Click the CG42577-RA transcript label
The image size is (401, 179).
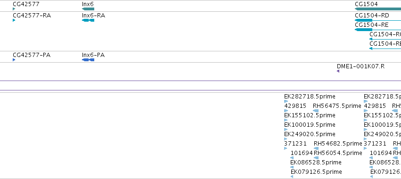32,16
